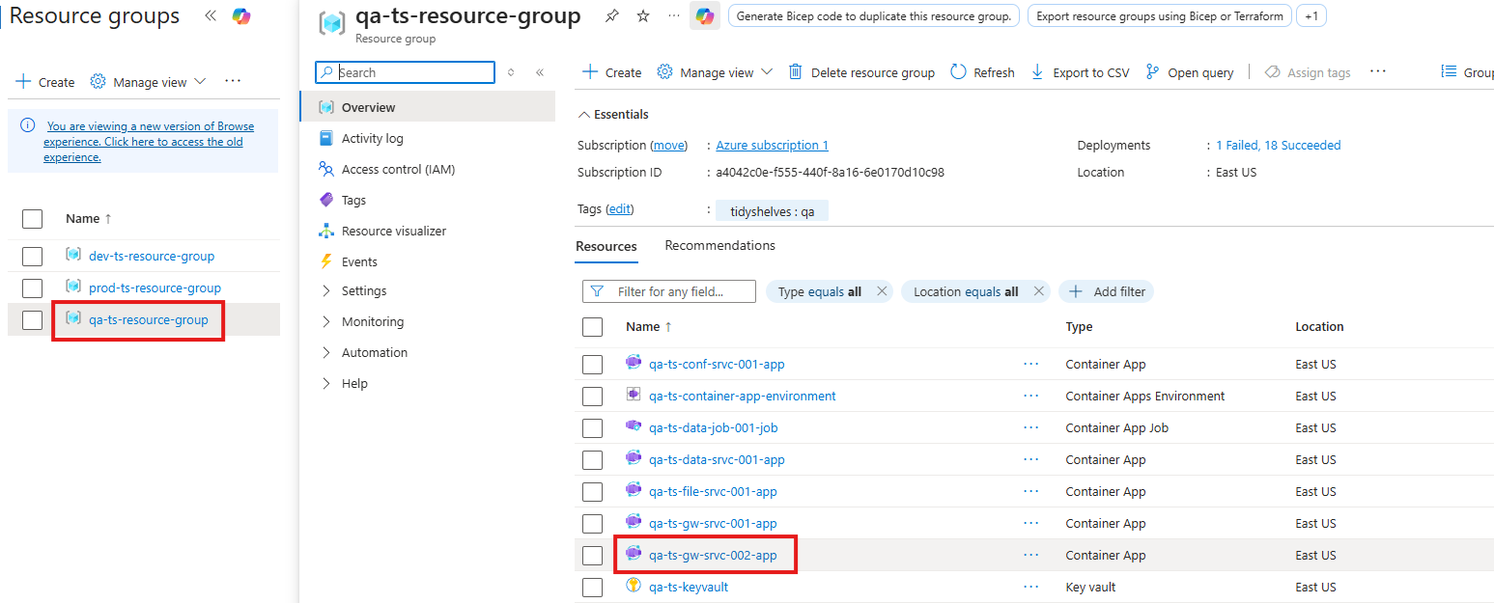Open Overview menu item
1494x603 pixels.
click(427, 107)
